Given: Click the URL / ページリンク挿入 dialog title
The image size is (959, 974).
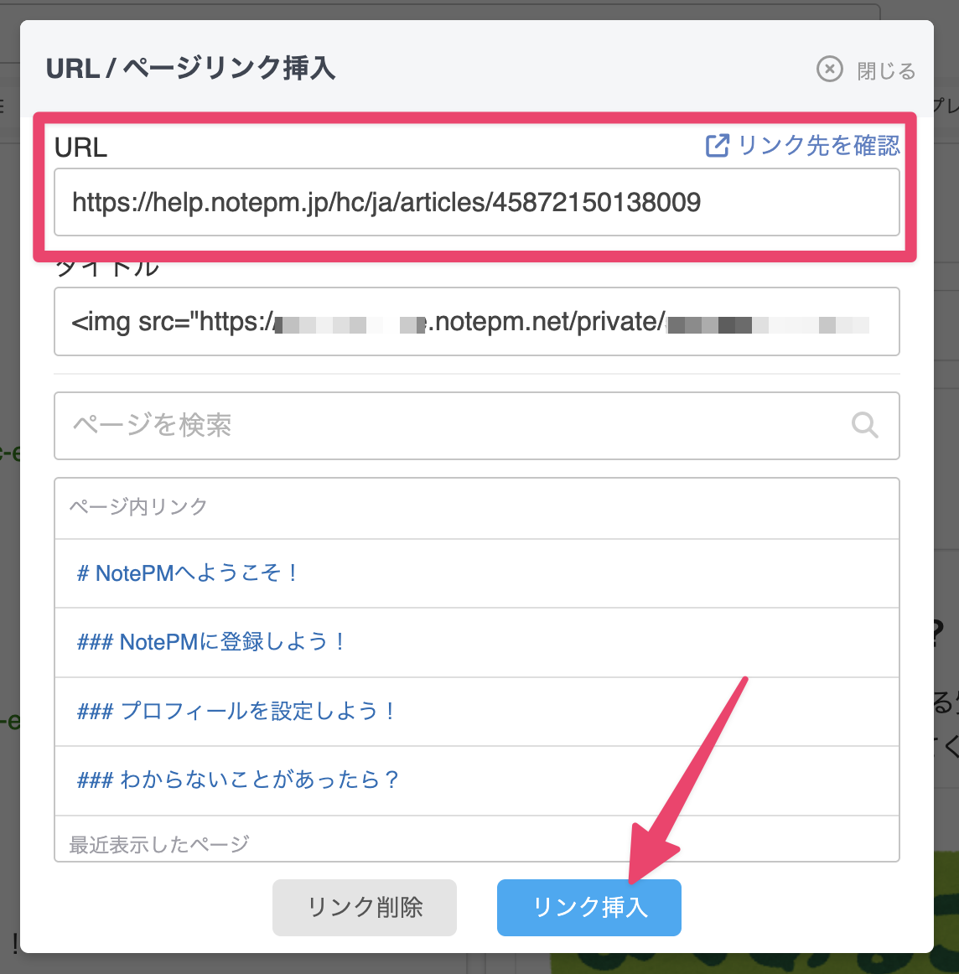Looking at the screenshot, I should click(190, 68).
